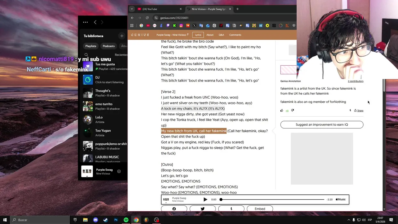
Task: Open the Notion bookmark icon
Action: pos(234,26)
